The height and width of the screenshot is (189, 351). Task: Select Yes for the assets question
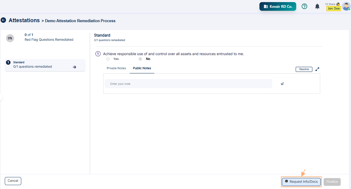pos(108,59)
